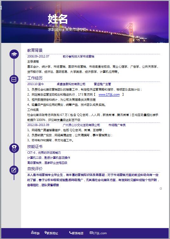Click the 工作成果 label
The image size is (170, 239).
pos(33,110)
